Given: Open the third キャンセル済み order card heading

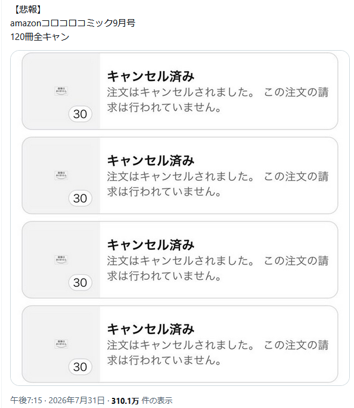Looking at the screenshot, I should click(151, 245).
